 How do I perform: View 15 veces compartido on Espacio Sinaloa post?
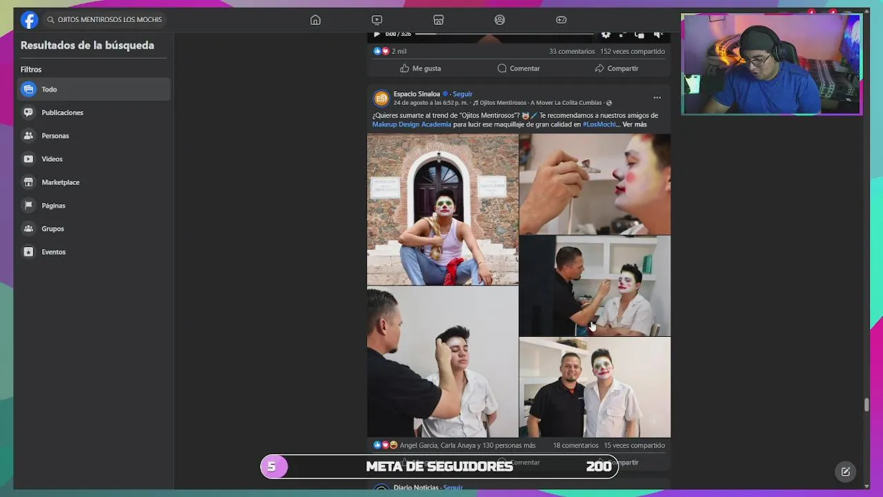pyautogui.click(x=634, y=445)
